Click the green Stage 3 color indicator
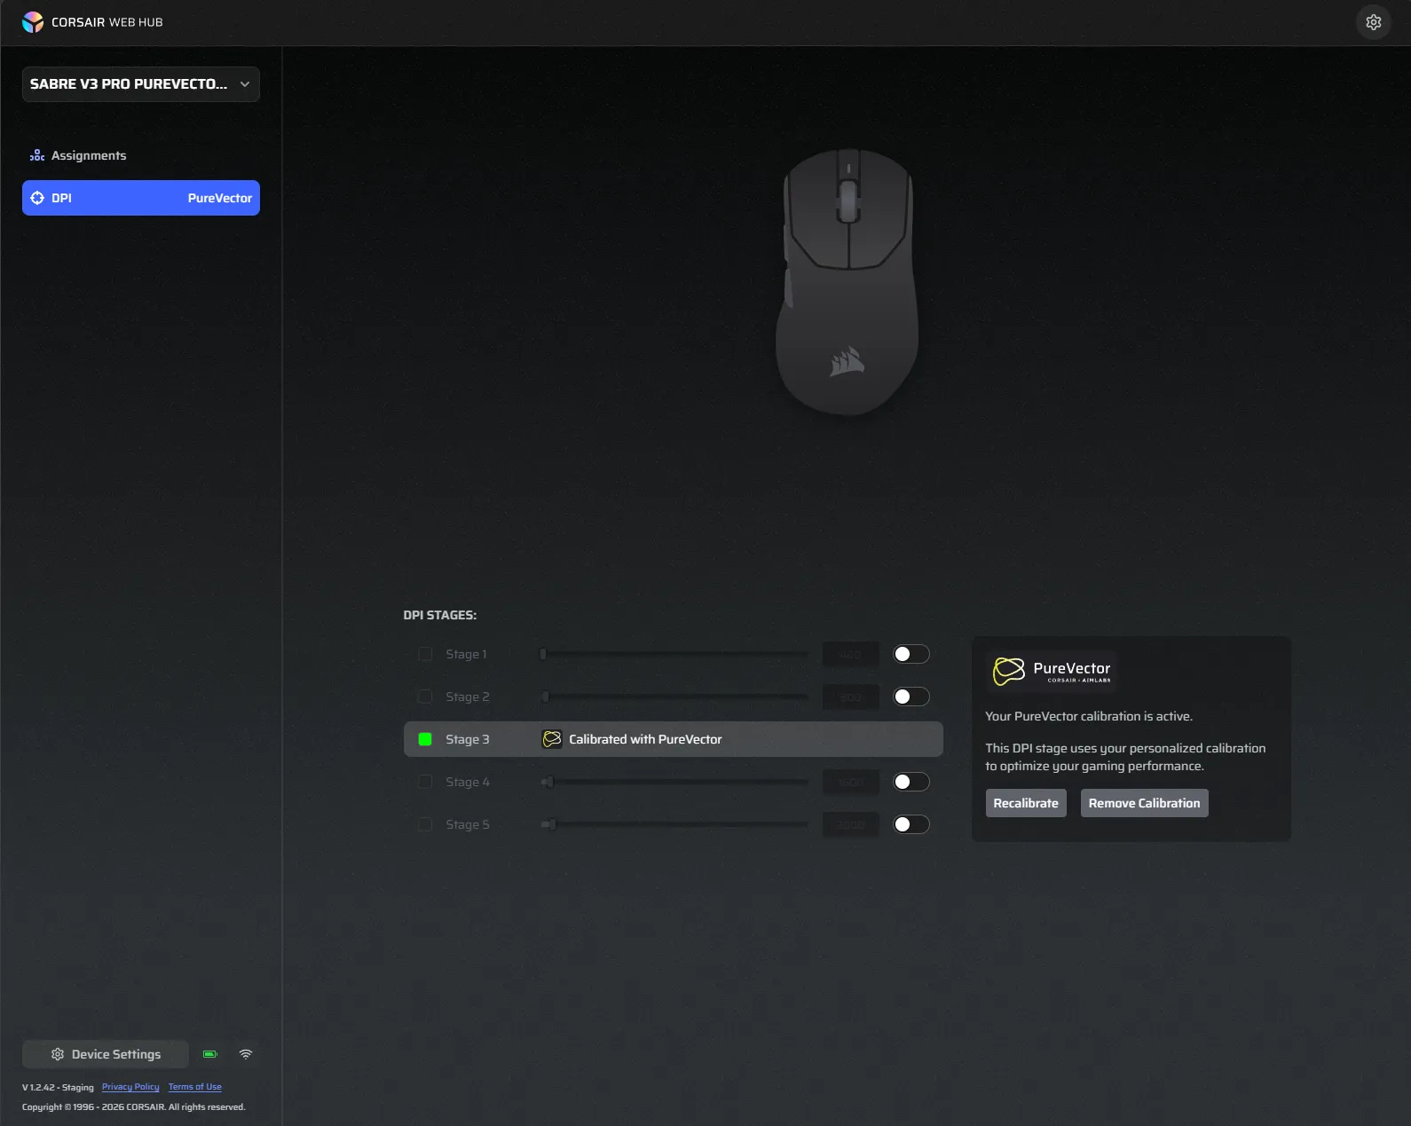Viewport: 1411px width, 1126px height. [x=425, y=739]
